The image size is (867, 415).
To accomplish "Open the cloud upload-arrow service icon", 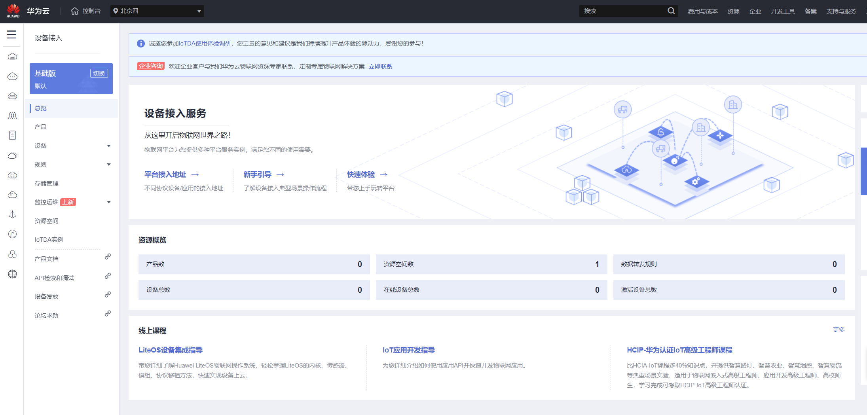I will click(13, 175).
